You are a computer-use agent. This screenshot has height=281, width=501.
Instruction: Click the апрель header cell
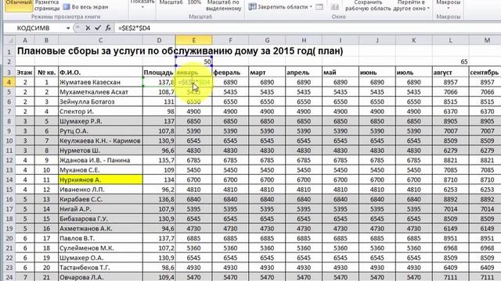pyautogui.click(x=304, y=73)
